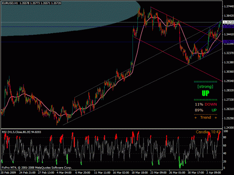Click the 1.31380 price scale value
This screenshot has width=234, height=175.
click(x=229, y=62)
